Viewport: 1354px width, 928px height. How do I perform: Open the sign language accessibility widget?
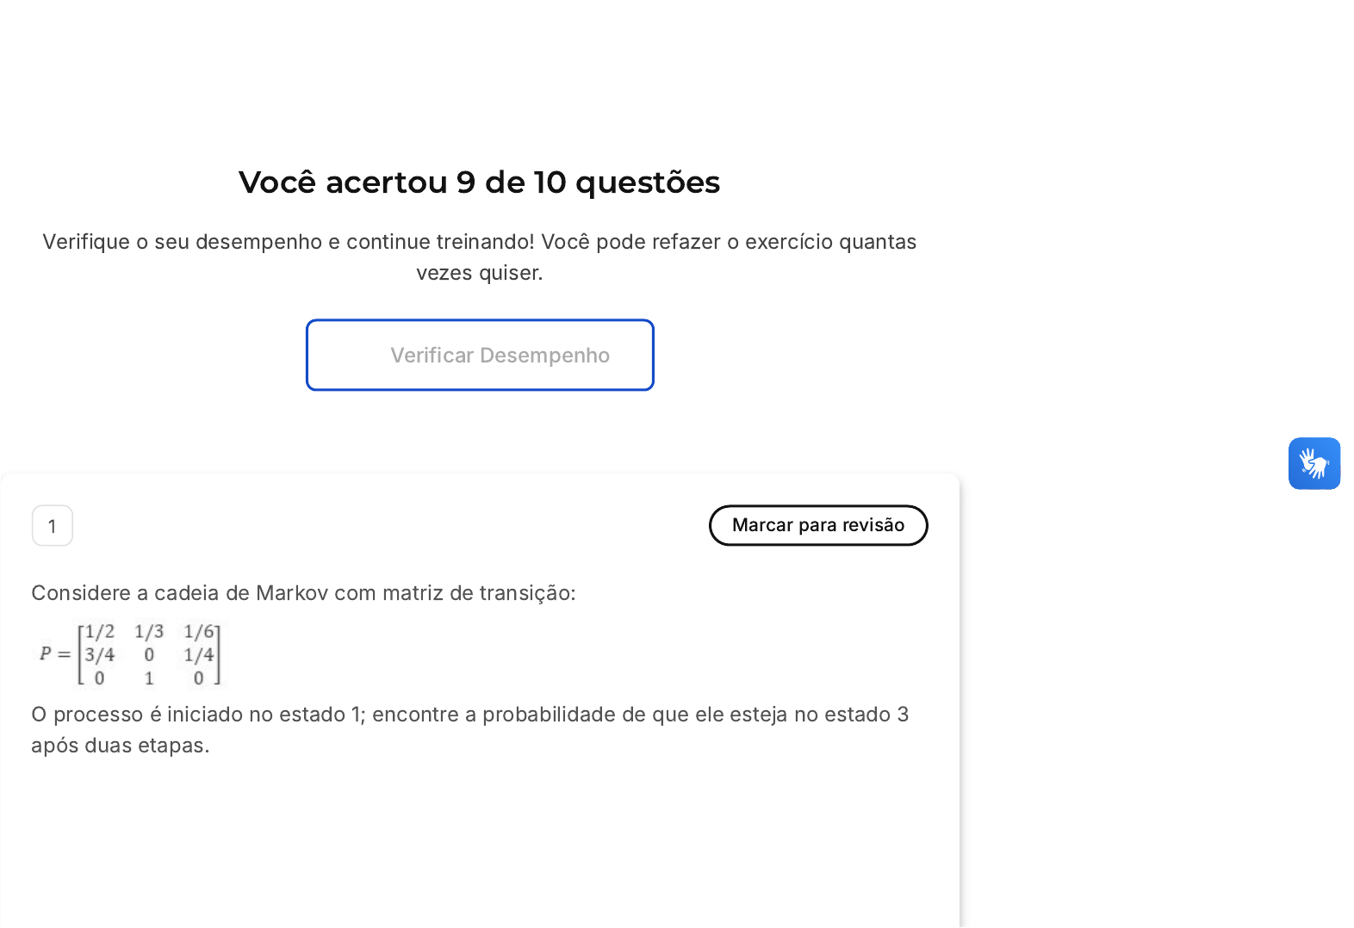1314,464
